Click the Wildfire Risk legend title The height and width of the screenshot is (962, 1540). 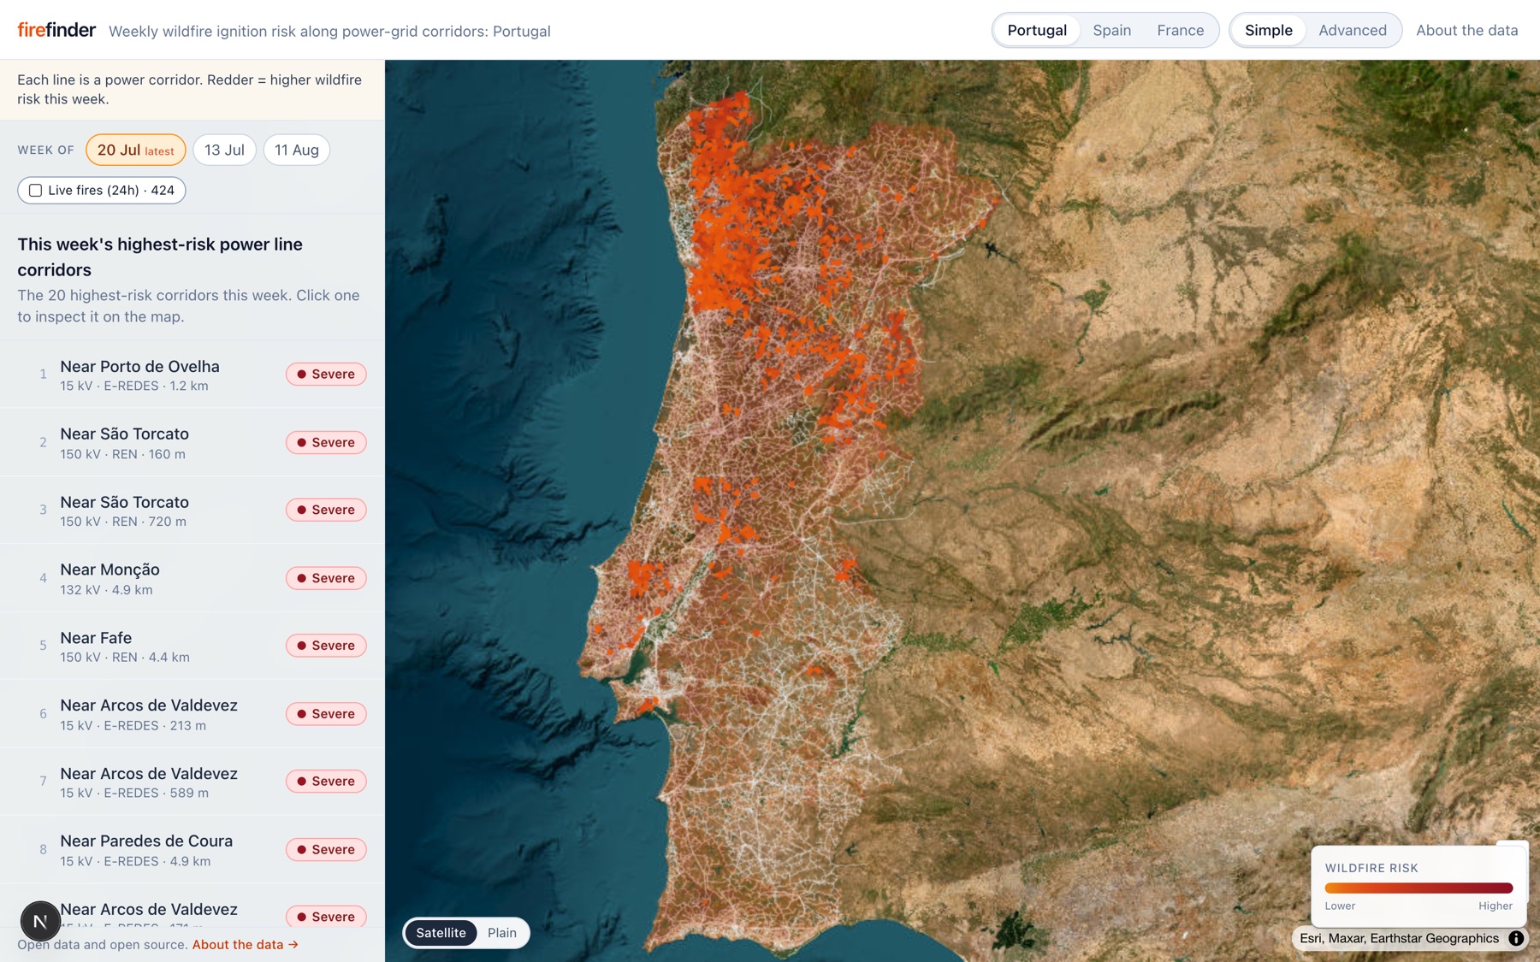1371,868
